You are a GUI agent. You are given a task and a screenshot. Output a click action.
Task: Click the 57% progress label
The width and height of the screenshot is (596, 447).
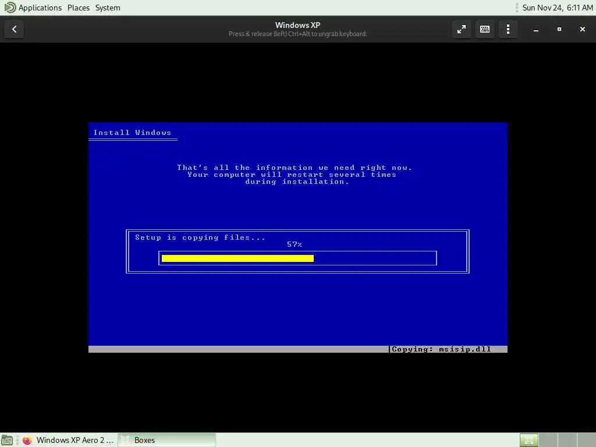(294, 244)
